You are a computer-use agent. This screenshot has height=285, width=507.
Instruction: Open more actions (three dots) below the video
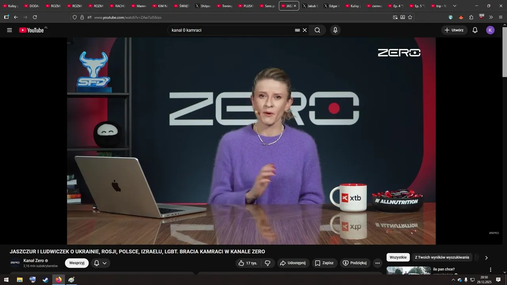point(377,263)
